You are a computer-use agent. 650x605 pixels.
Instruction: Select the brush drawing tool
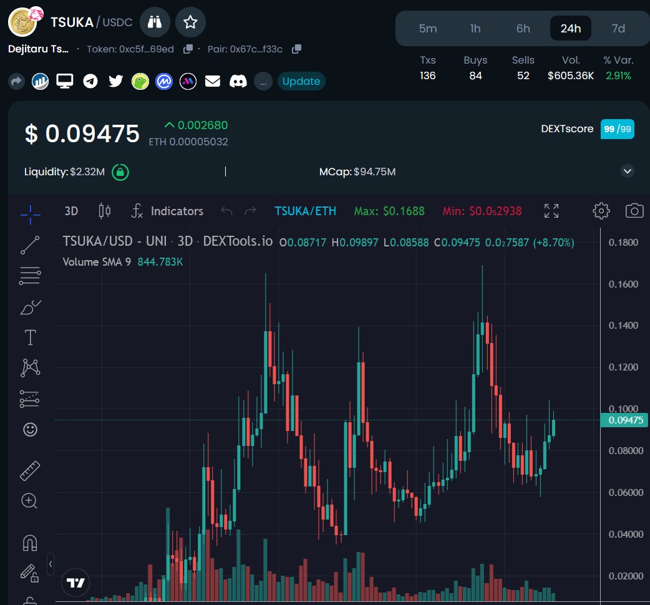29,306
